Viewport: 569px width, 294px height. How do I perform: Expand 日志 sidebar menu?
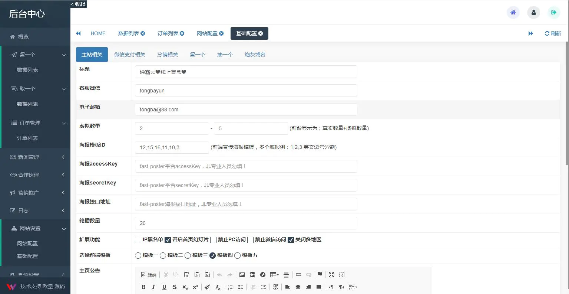pyautogui.click(x=35, y=210)
